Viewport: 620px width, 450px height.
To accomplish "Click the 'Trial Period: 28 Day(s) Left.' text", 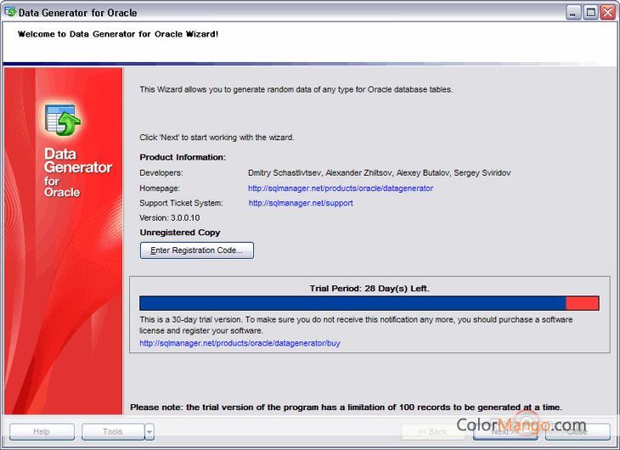I will click(369, 289).
